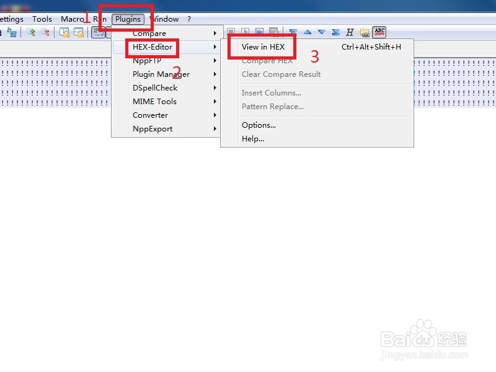This screenshot has width=496, height=372.
Task: Open the Plugin Manager submenu
Action: 166,74
